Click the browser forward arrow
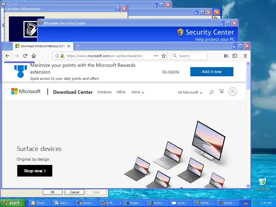Screen dimensions: 276x207 click(16, 56)
